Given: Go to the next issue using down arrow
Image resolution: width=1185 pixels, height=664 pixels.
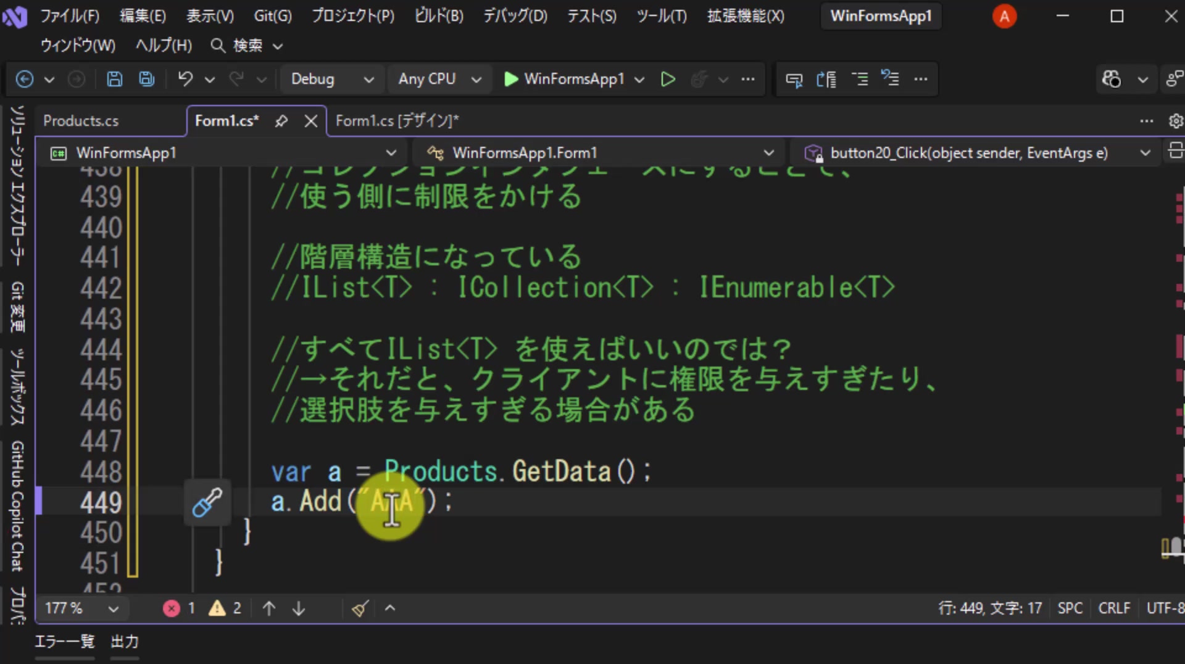Looking at the screenshot, I should [x=299, y=608].
